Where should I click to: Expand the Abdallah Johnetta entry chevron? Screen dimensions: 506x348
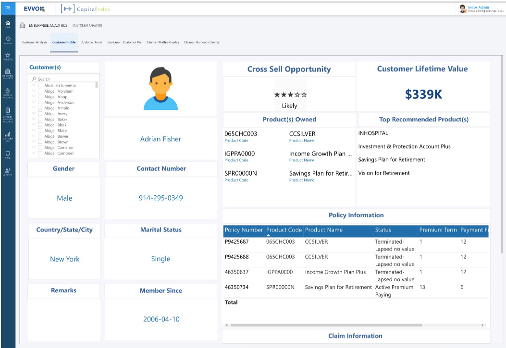(x=34, y=85)
